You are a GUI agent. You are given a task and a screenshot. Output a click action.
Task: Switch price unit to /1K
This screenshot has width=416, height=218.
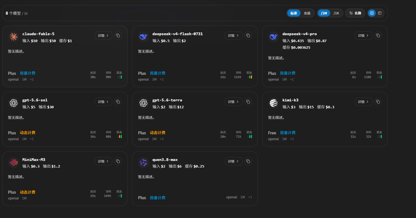pyautogui.click(x=336, y=13)
